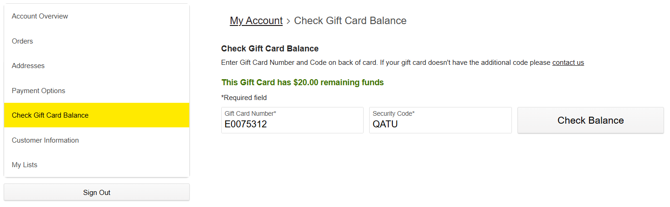The image size is (670, 207).
Task: Select Payment Options in sidebar
Action: pos(97,91)
